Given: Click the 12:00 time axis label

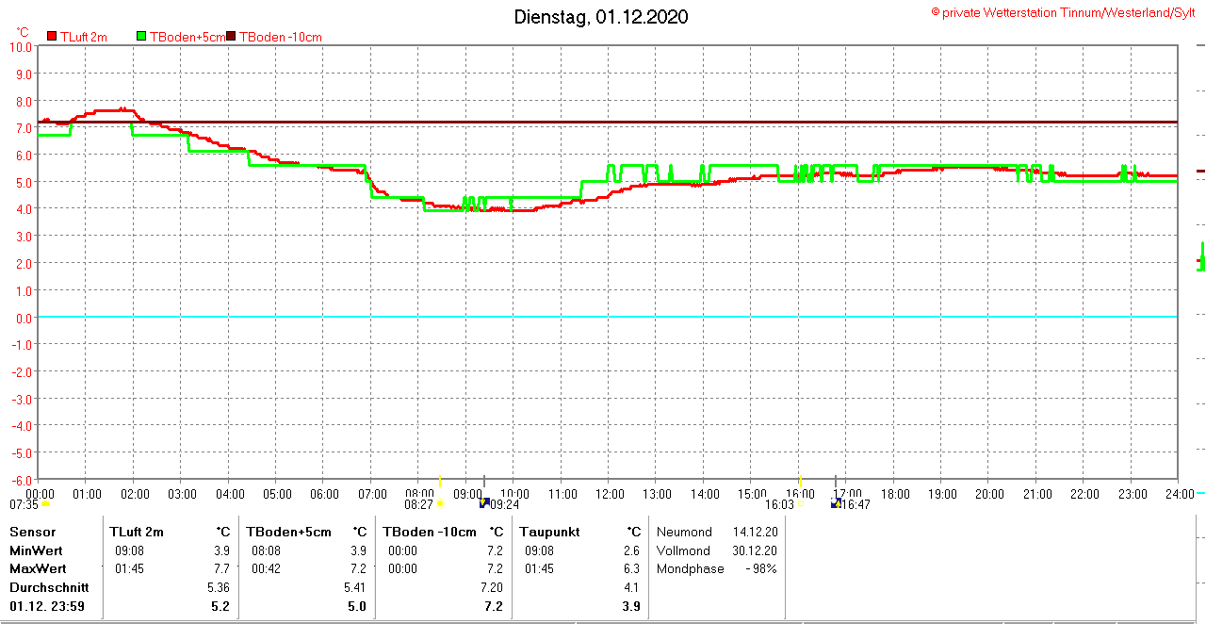Looking at the screenshot, I should 610,494.
